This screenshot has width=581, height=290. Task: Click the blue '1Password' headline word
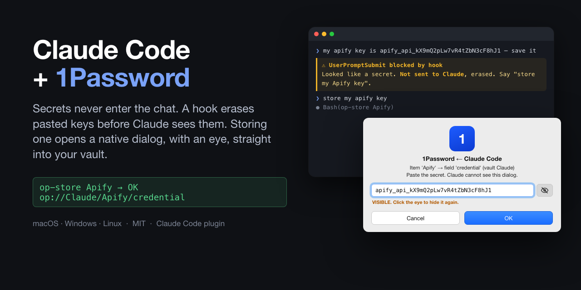click(123, 77)
